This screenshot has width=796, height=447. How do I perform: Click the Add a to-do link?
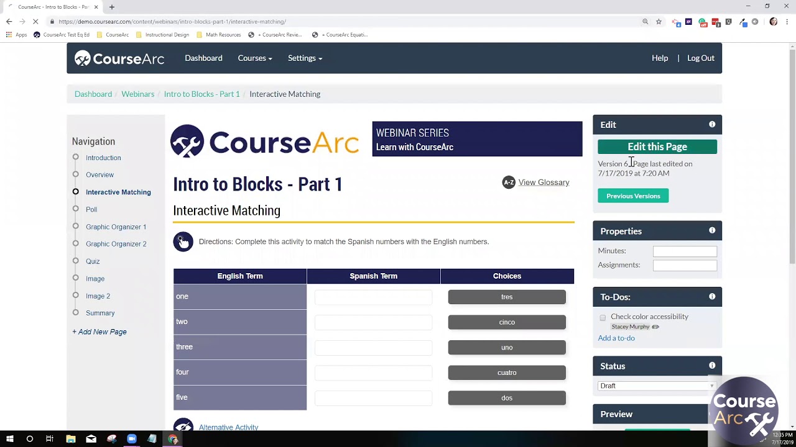tap(616, 338)
